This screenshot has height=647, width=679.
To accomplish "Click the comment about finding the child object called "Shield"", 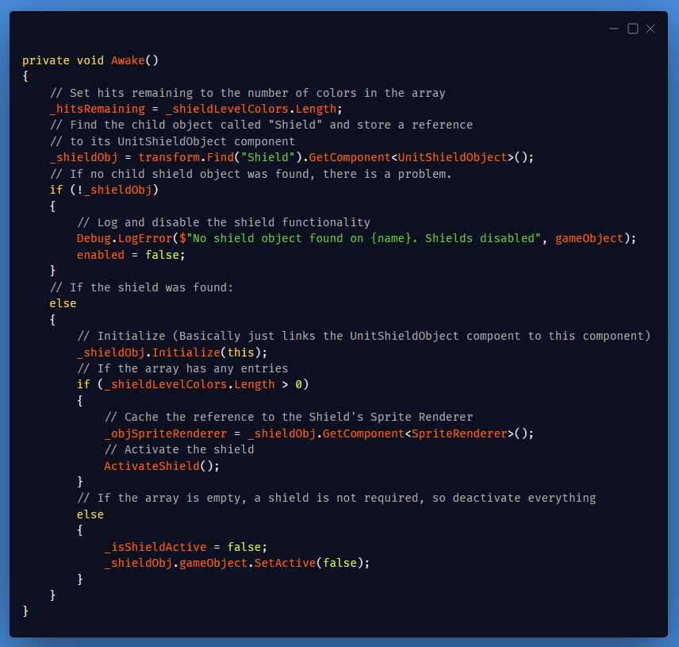I will click(x=261, y=125).
